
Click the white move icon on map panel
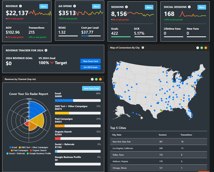[198, 48]
